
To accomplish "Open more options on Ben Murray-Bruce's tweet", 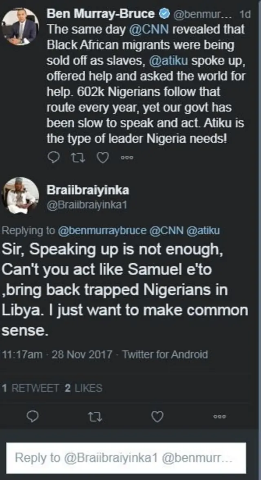I will [128, 157].
